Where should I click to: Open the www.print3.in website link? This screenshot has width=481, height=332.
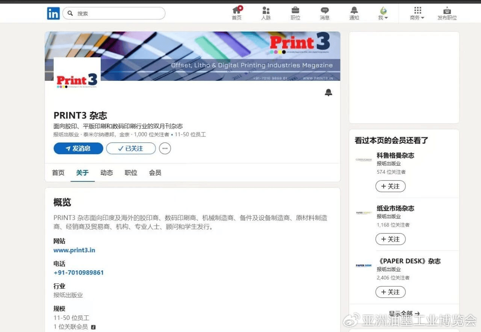coord(74,250)
